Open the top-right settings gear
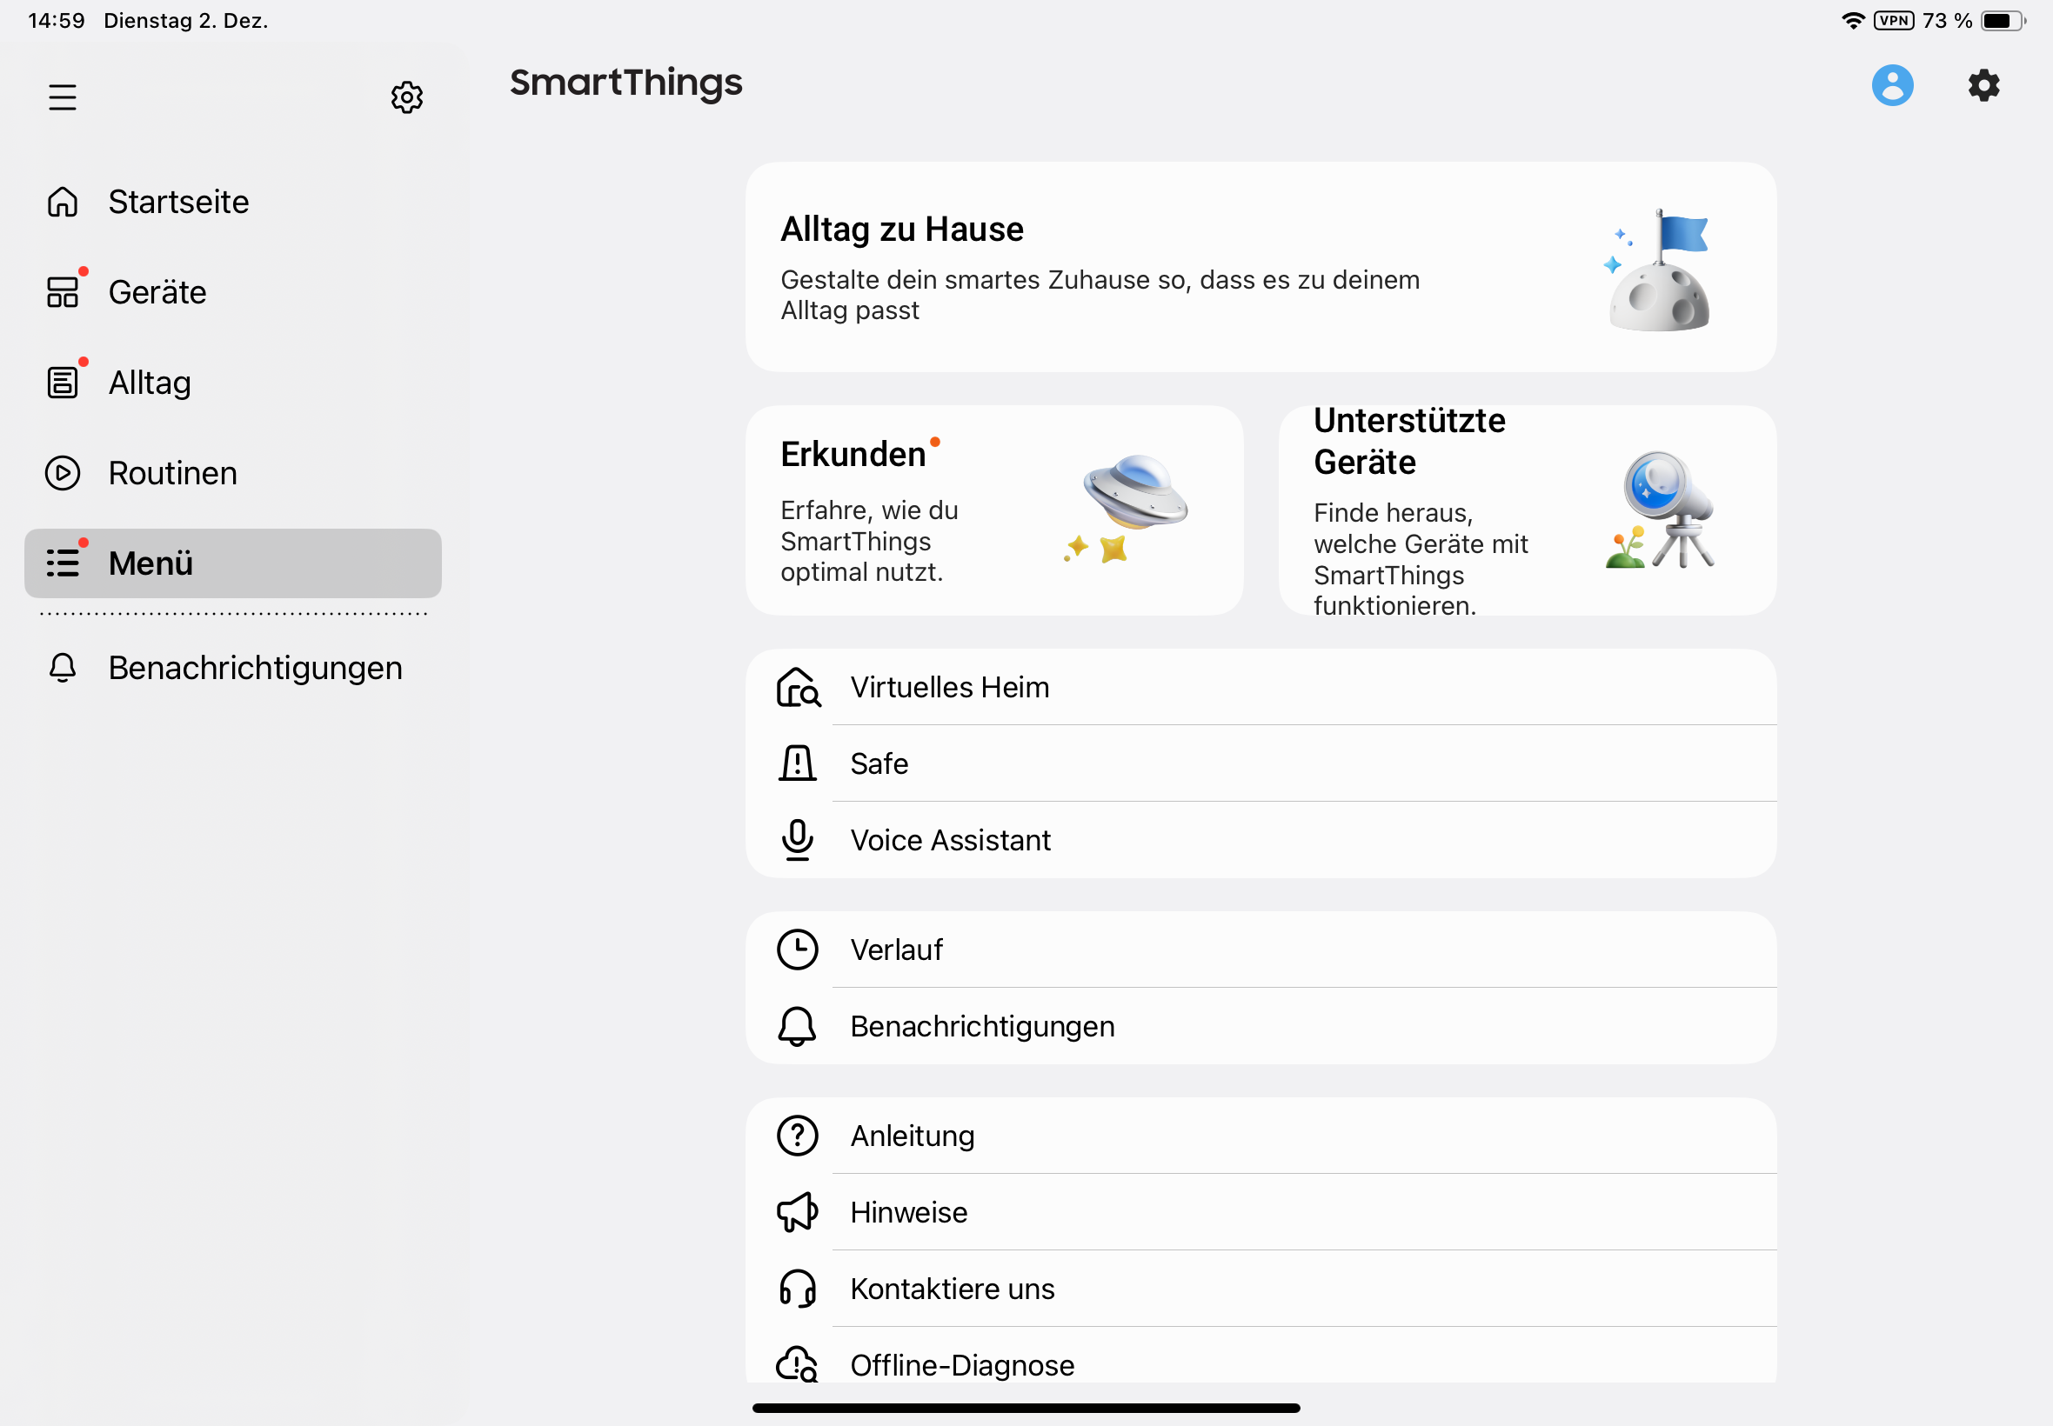The width and height of the screenshot is (2053, 1426). coord(1983,86)
